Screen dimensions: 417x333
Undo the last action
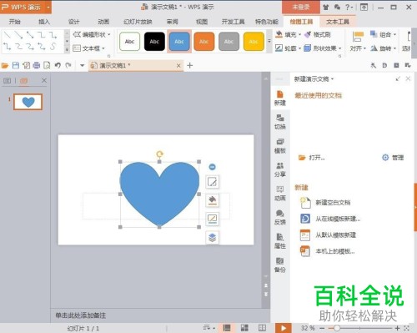point(58,66)
